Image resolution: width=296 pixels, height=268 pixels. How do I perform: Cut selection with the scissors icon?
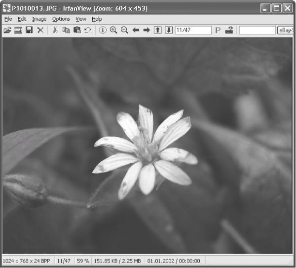[x=55, y=30]
